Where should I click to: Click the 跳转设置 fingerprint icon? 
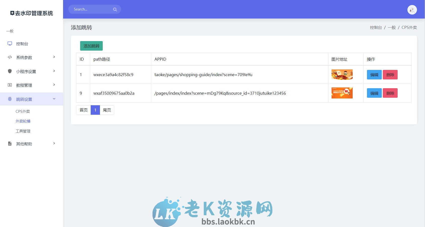pyautogui.click(x=10, y=99)
